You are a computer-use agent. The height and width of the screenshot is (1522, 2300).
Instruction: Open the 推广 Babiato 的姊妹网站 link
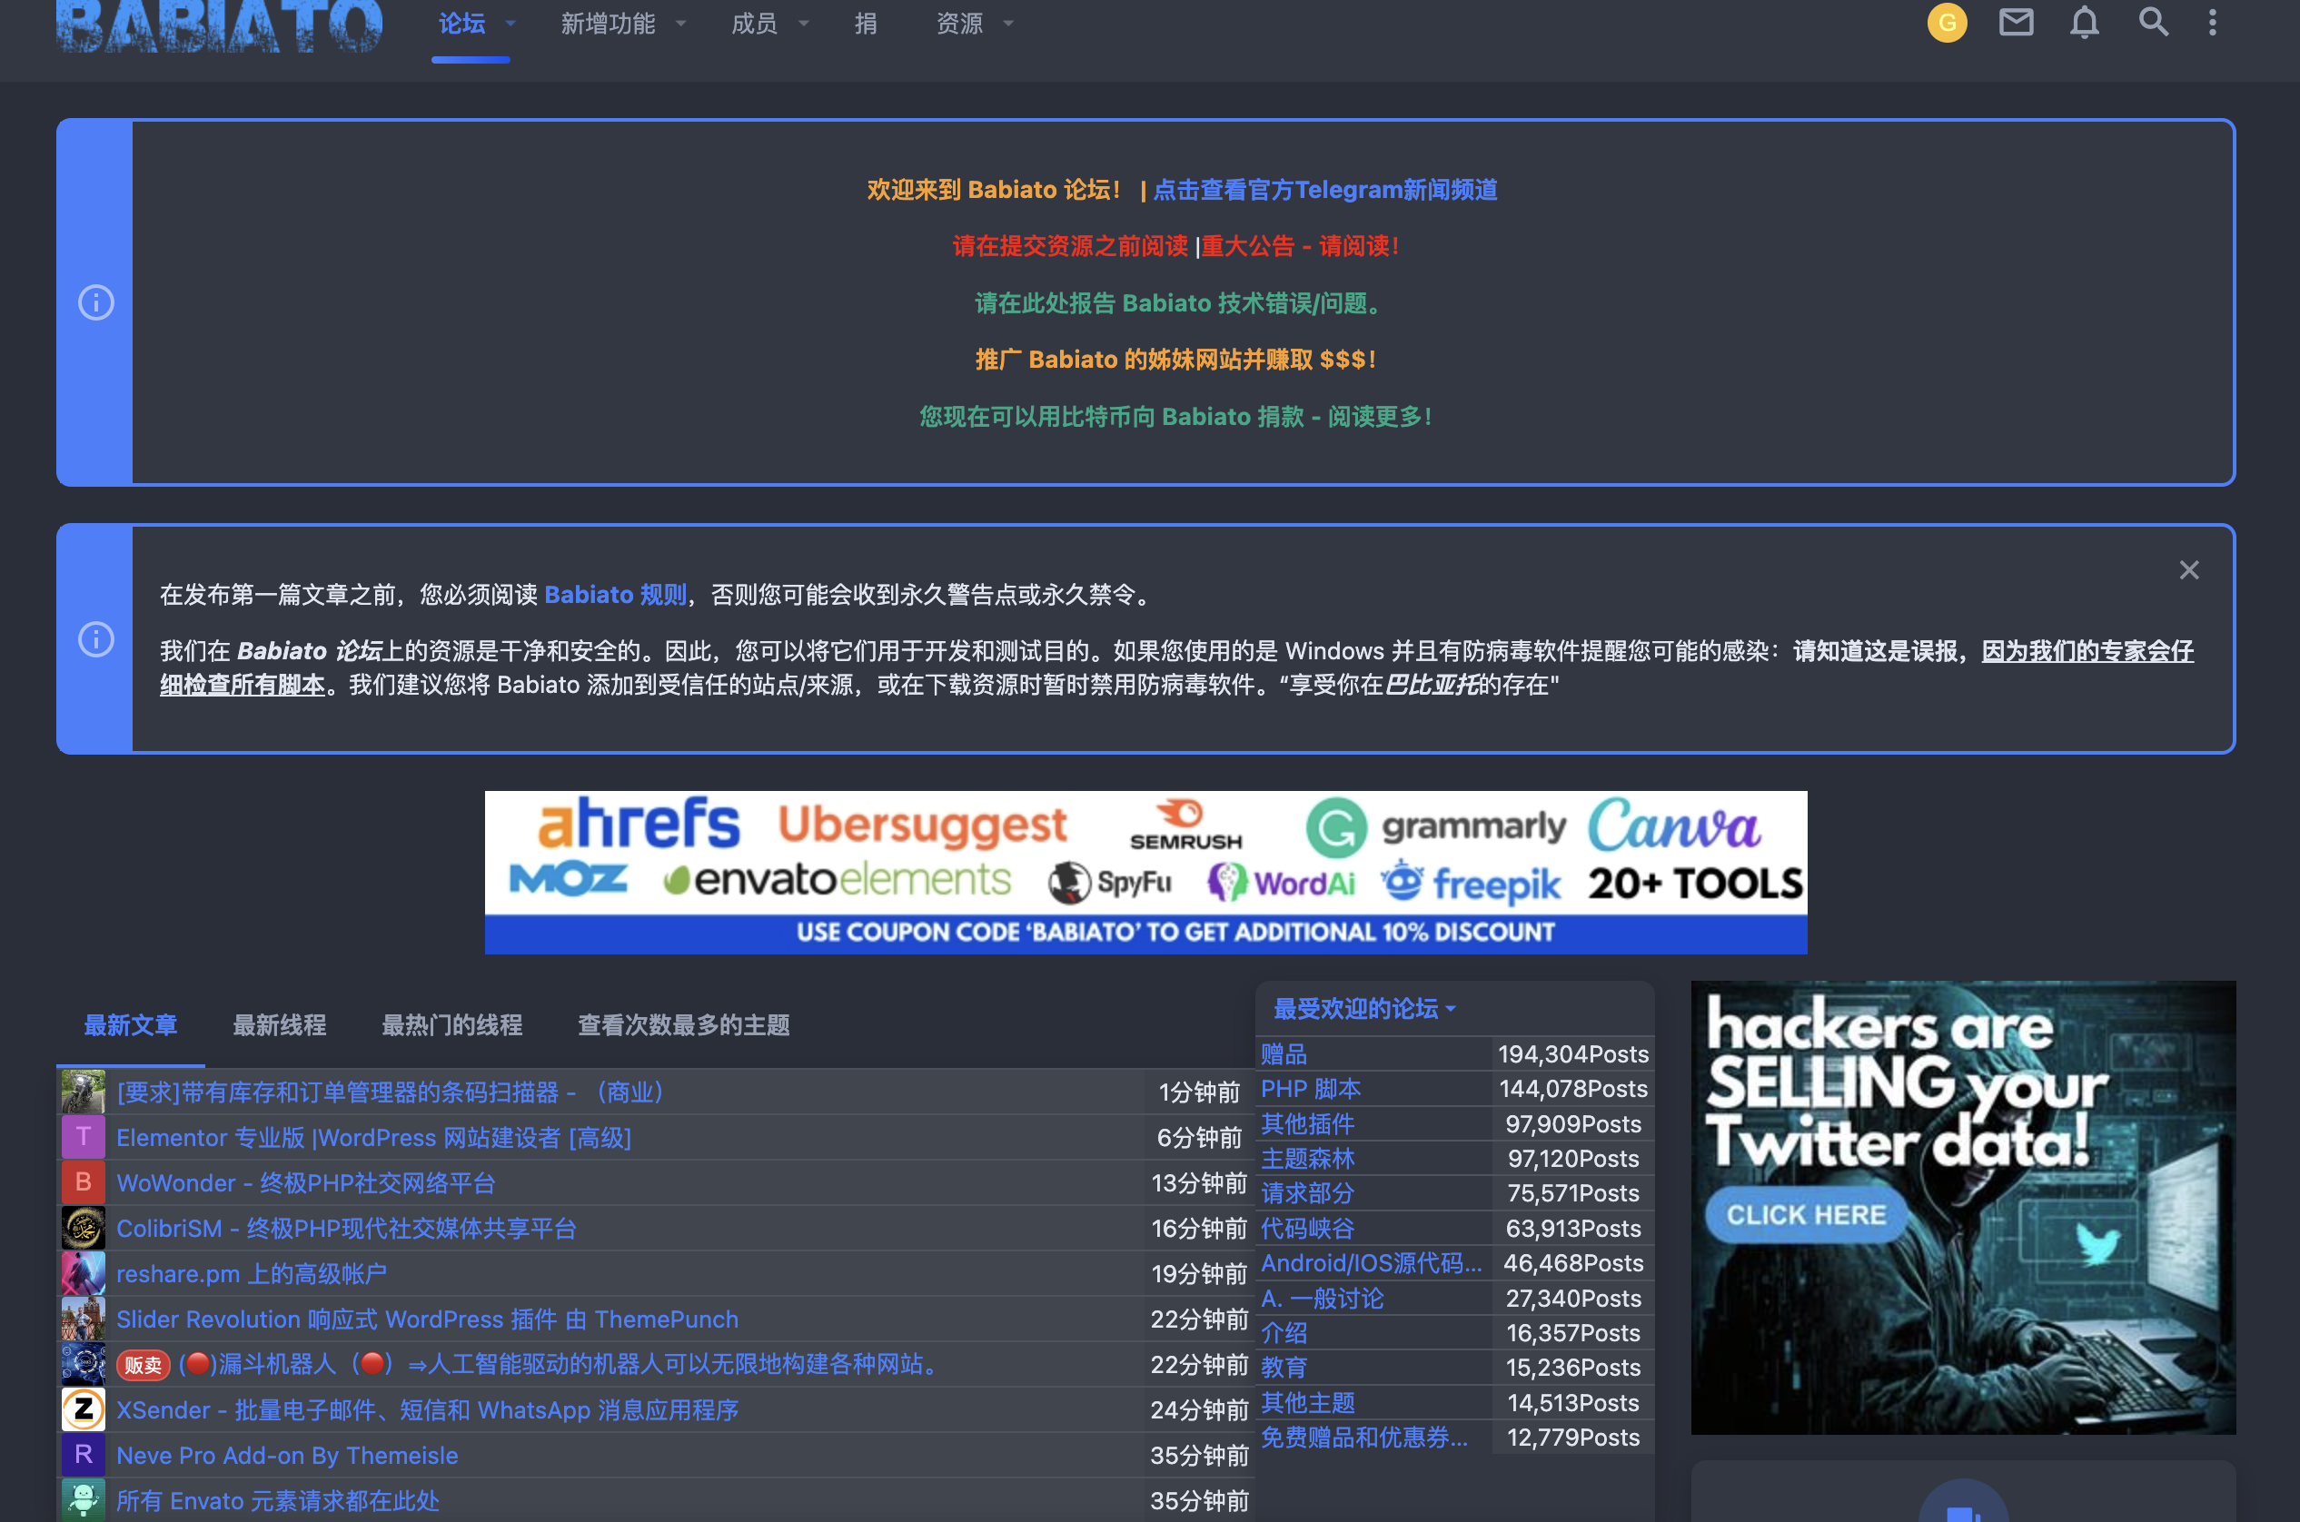pyautogui.click(x=1175, y=359)
